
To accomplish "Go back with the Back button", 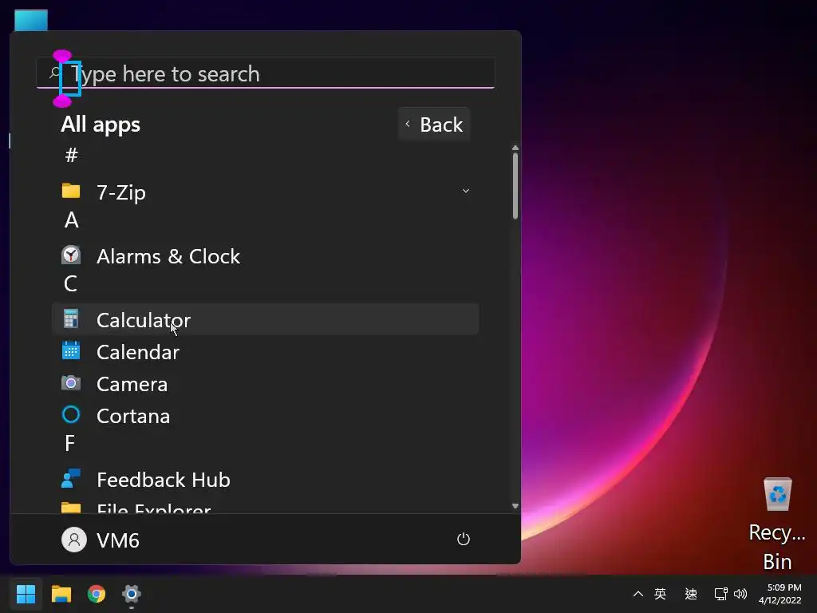I will (x=434, y=124).
